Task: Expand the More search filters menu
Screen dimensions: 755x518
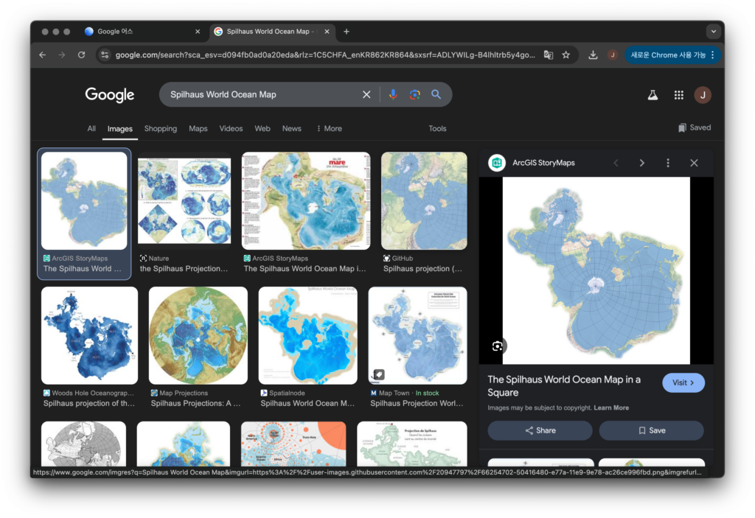Action: click(x=329, y=128)
